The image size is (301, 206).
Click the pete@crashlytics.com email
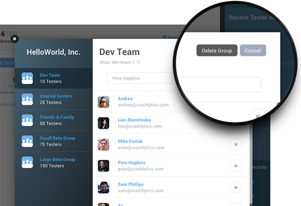pos(141,169)
